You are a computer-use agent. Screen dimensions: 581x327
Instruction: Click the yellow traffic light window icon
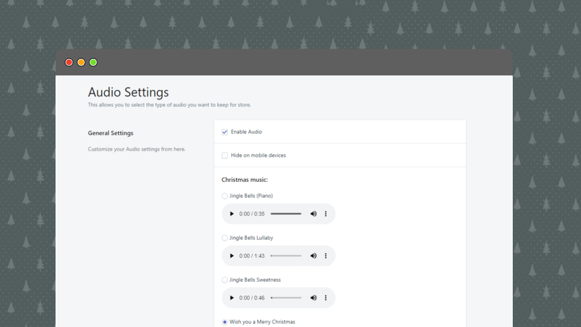click(x=81, y=62)
